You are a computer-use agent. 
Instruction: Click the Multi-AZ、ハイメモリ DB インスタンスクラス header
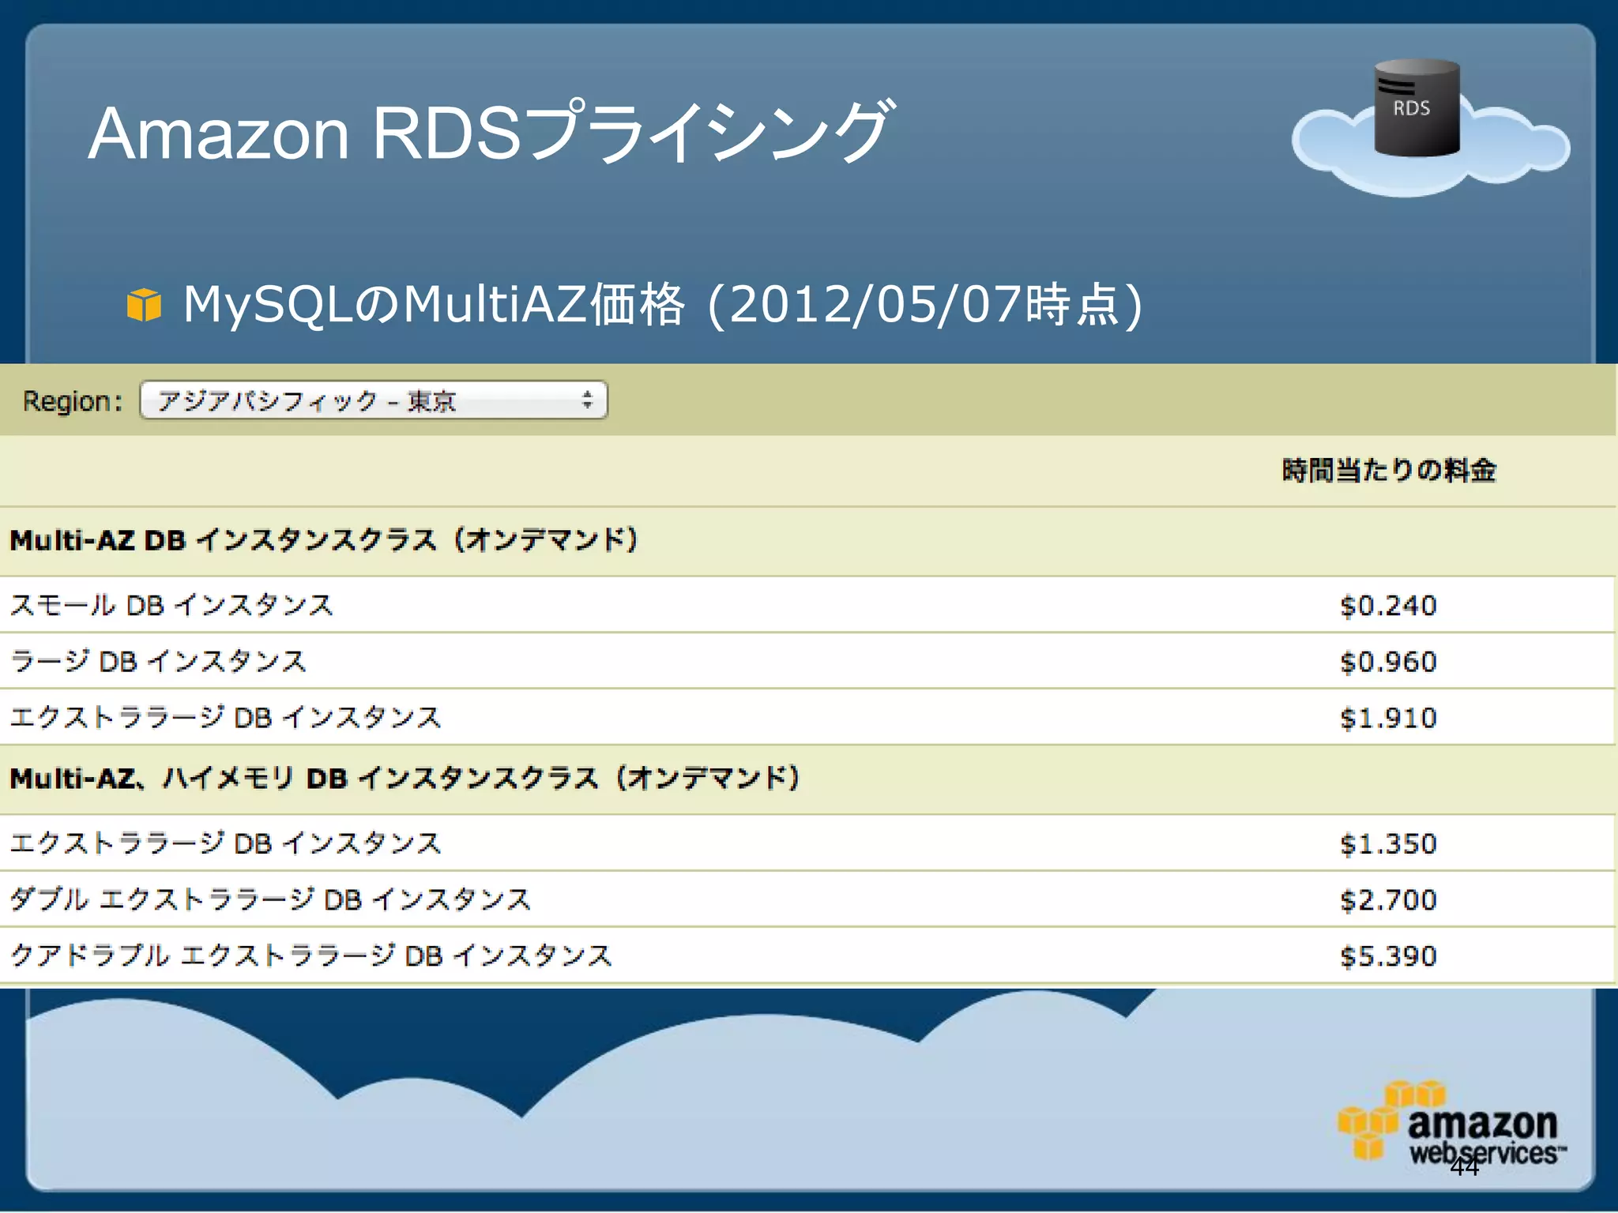pos(404,779)
